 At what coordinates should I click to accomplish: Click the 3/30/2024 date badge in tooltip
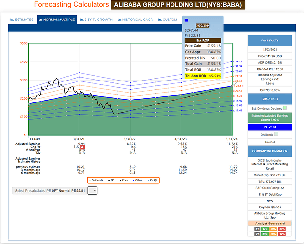pos(203,26)
